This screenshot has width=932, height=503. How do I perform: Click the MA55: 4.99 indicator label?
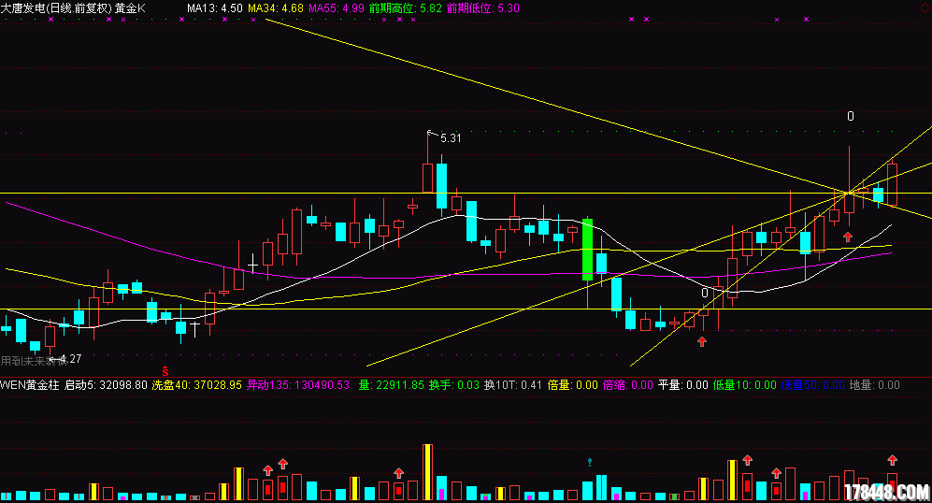coord(337,8)
